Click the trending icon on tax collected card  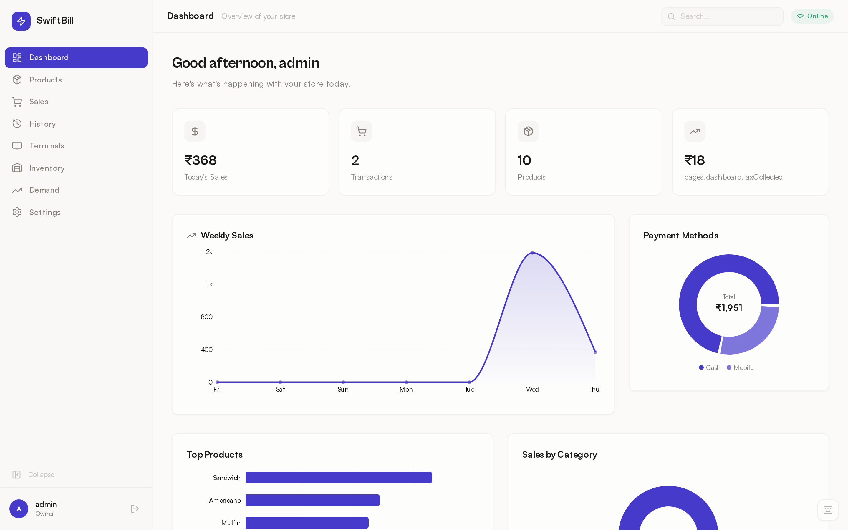(x=695, y=131)
